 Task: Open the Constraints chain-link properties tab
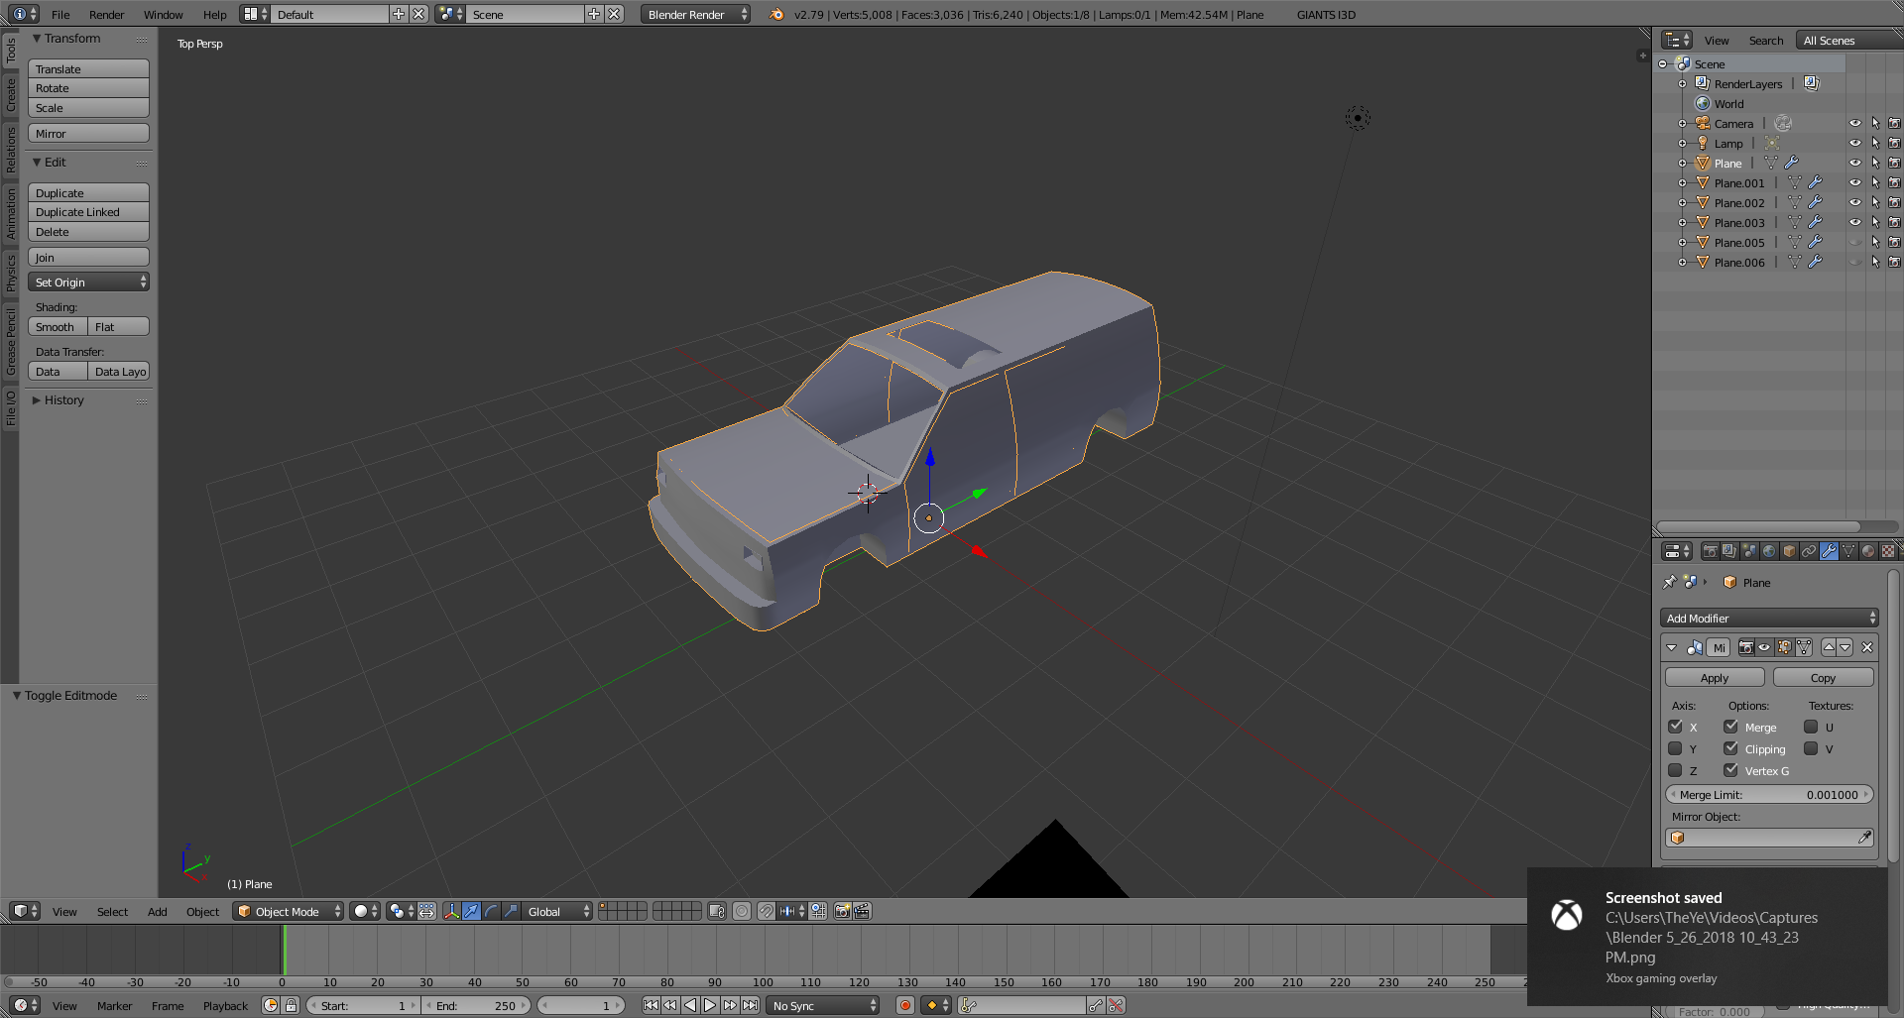point(1809,551)
